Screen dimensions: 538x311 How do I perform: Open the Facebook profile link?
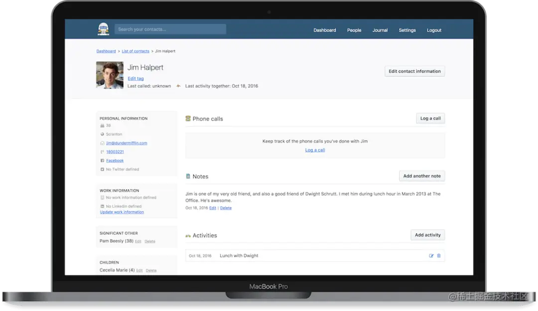coord(115,160)
